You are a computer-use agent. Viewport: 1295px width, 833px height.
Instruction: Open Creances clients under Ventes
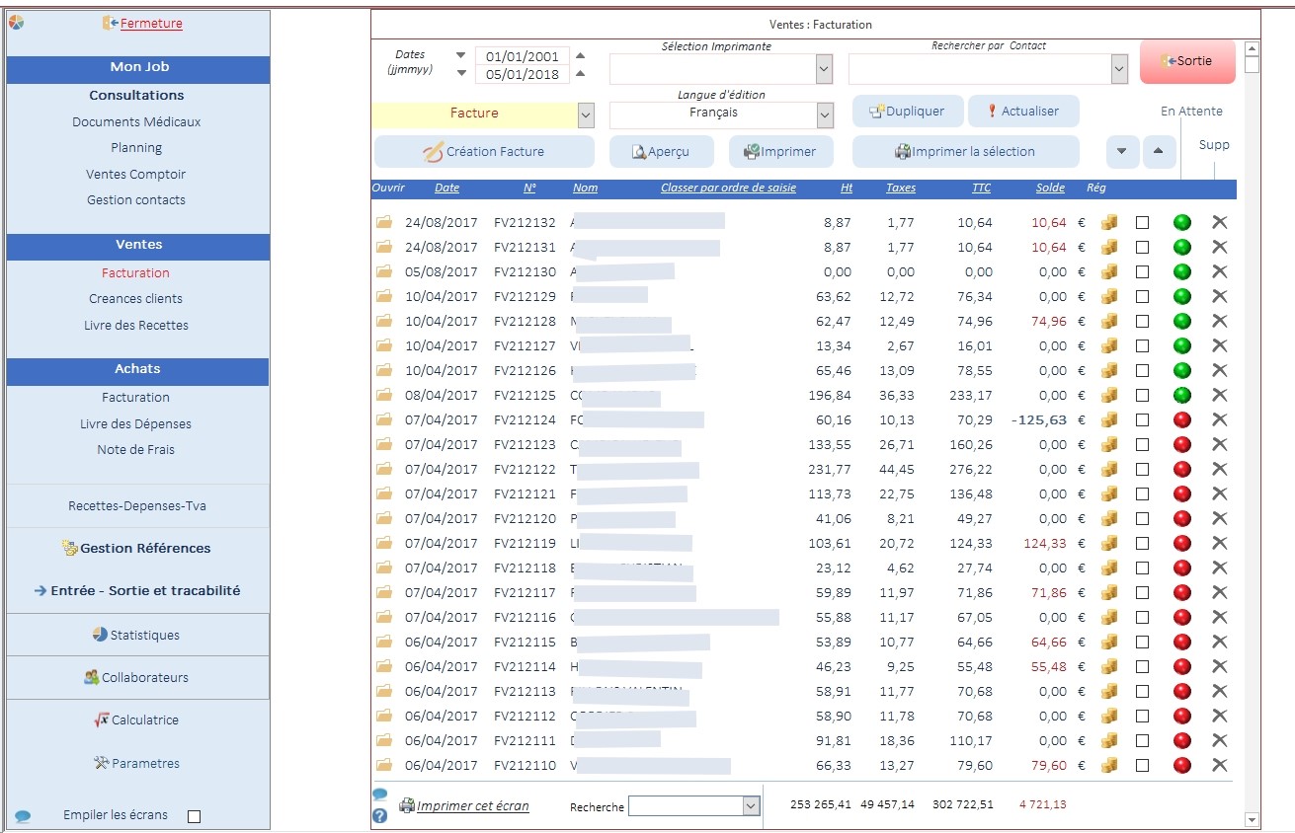click(136, 298)
